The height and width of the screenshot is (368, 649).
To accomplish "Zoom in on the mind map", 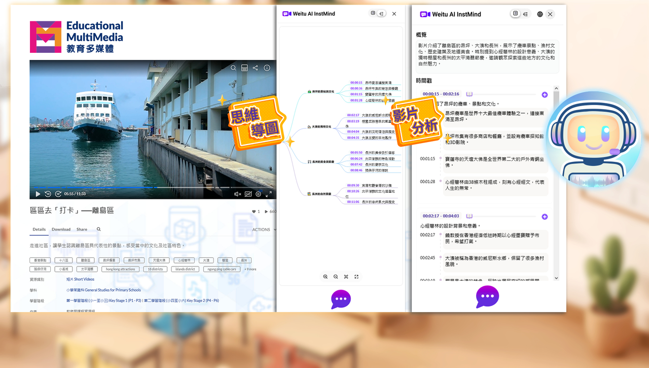I will (x=326, y=277).
